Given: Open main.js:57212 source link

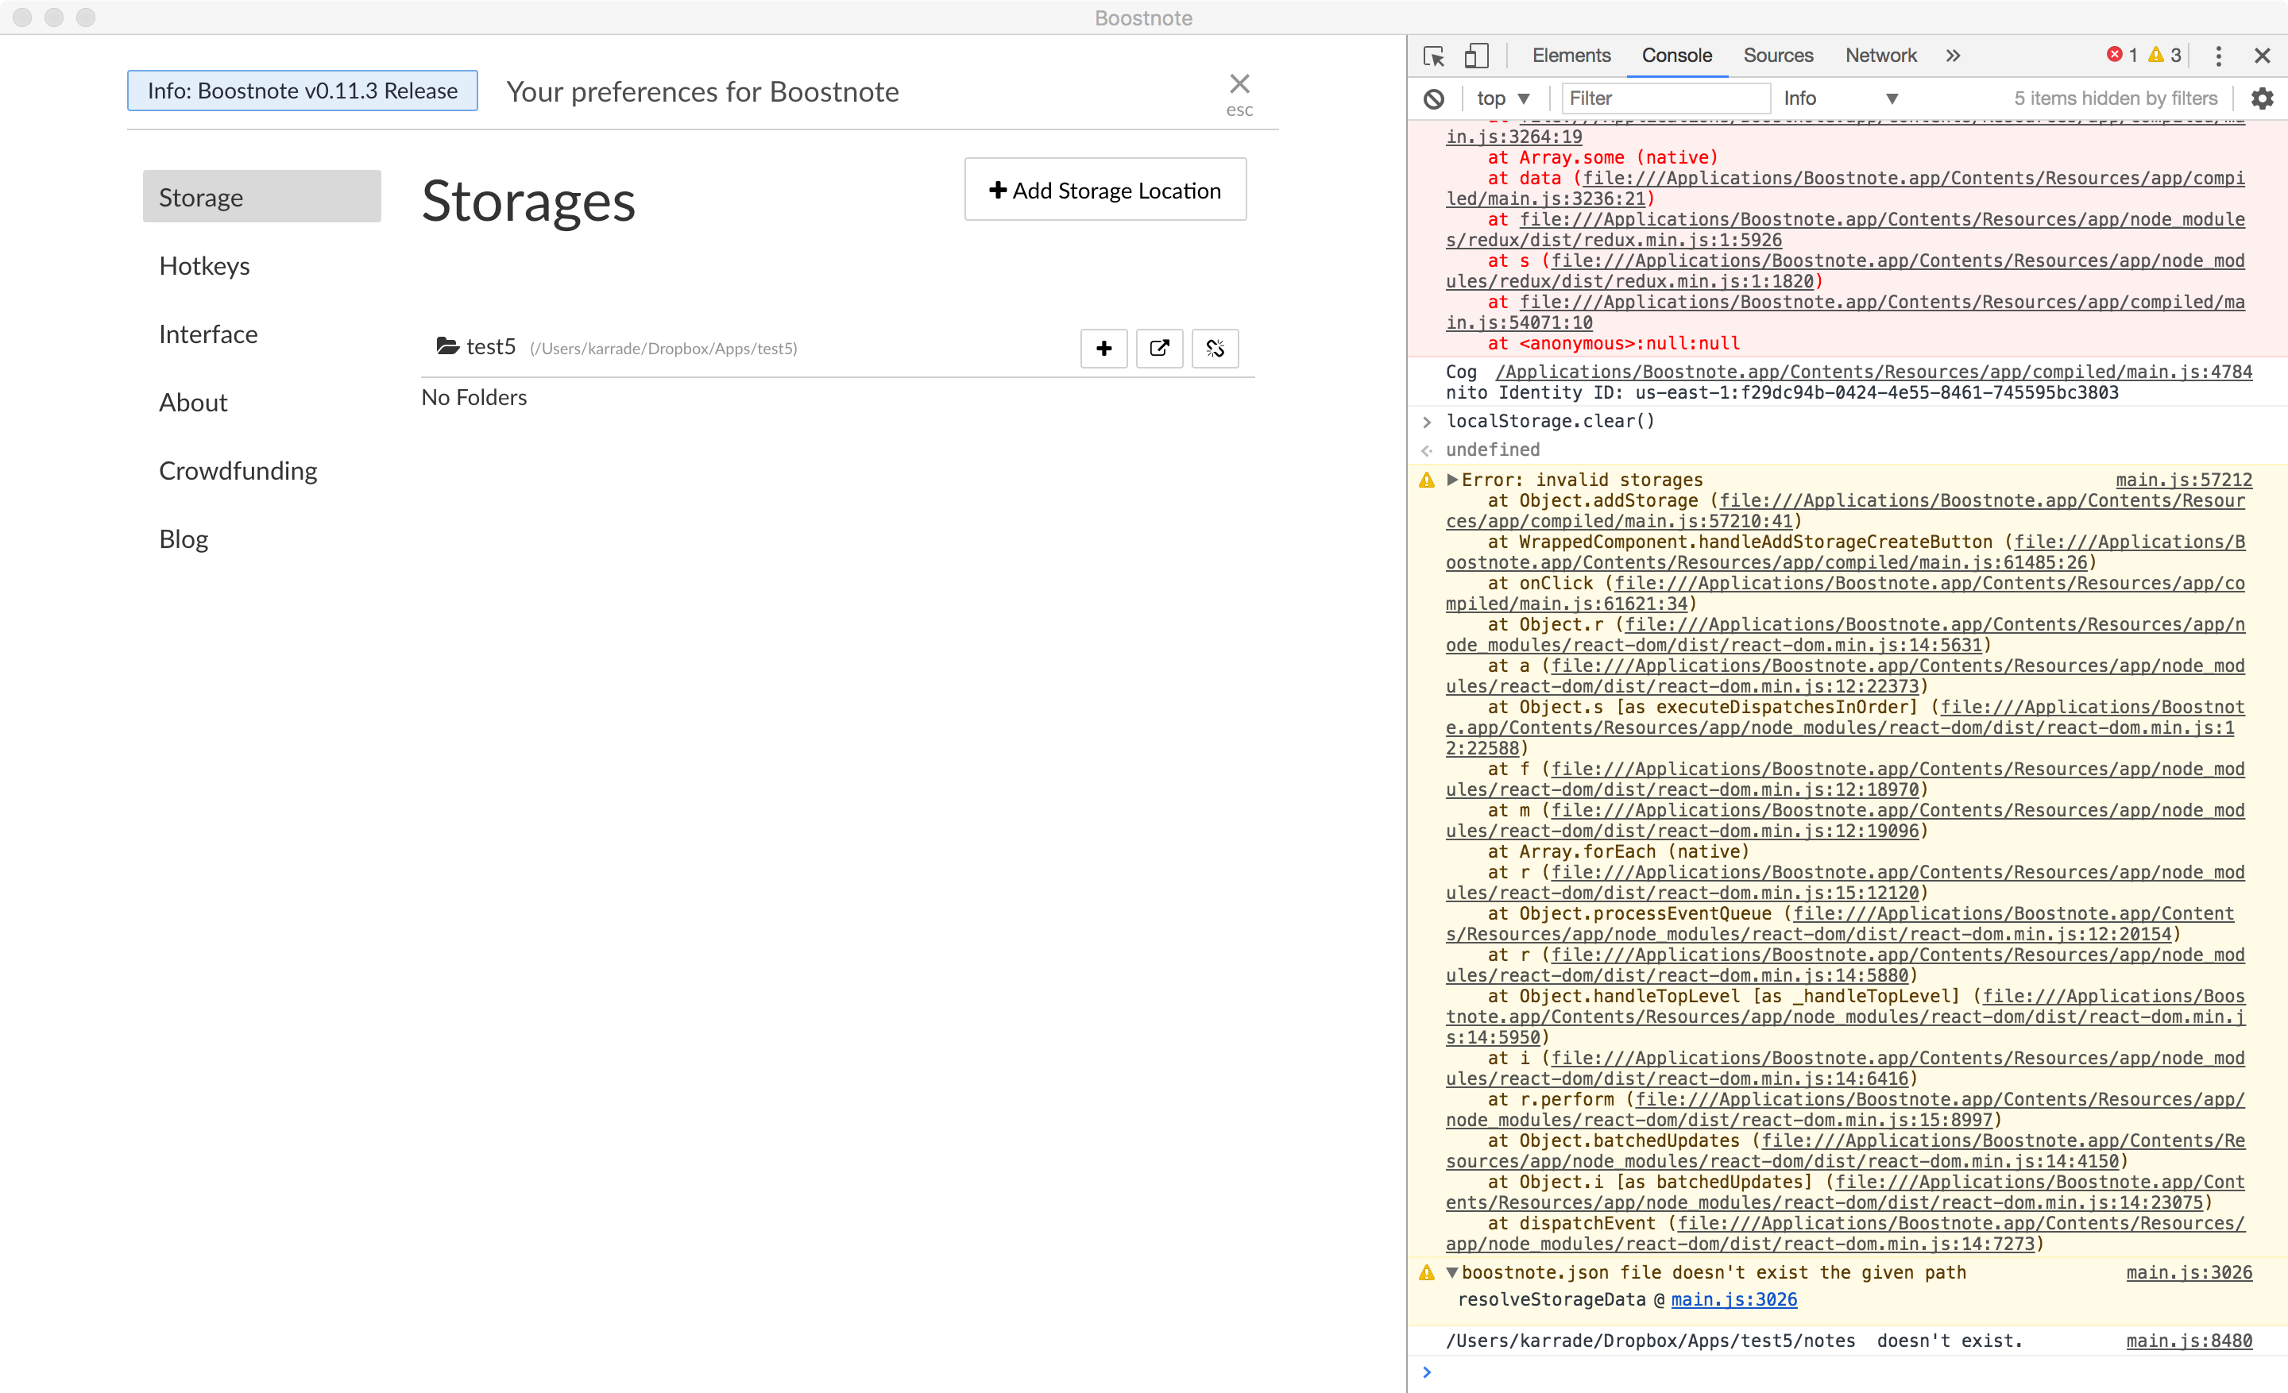Looking at the screenshot, I should pyautogui.click(x=2183, y=480).
